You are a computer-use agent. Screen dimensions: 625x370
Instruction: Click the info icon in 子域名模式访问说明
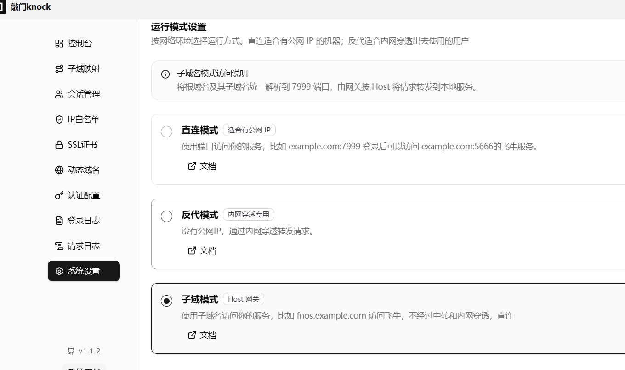coord(165,74)
